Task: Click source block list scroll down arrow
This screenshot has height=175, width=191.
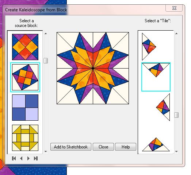Action: (x=46, y=151)
